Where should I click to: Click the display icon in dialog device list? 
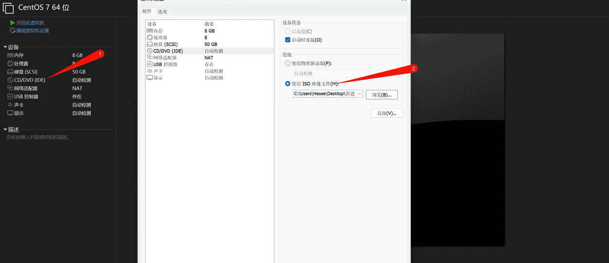click(150, 78)
